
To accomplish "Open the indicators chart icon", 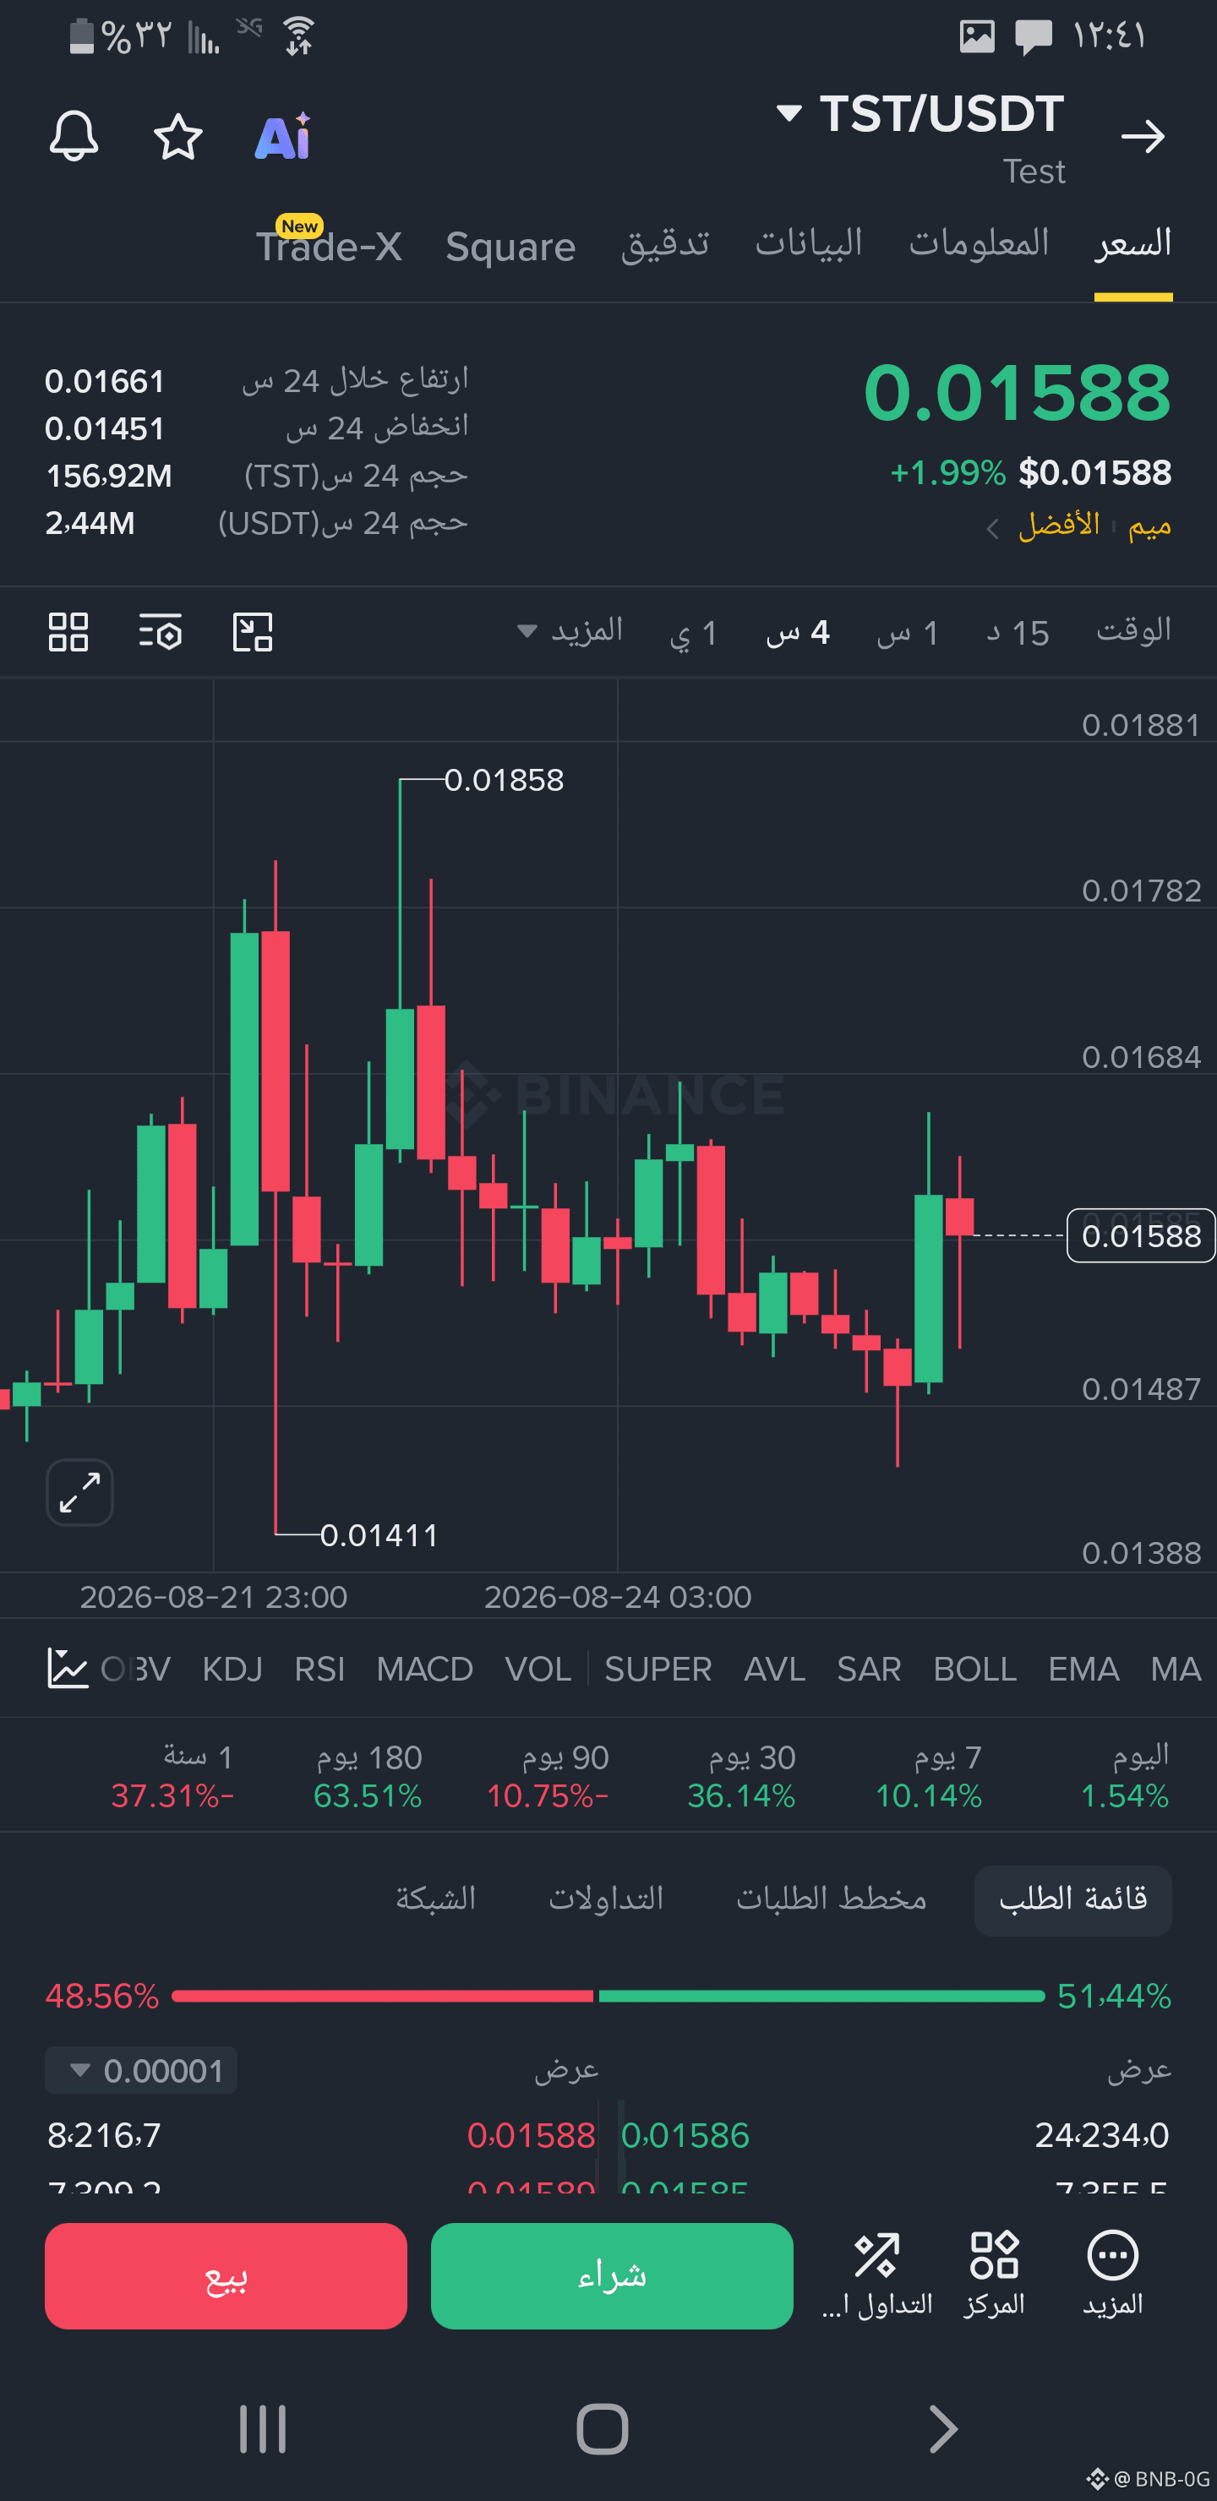I will click(68, 1669).
